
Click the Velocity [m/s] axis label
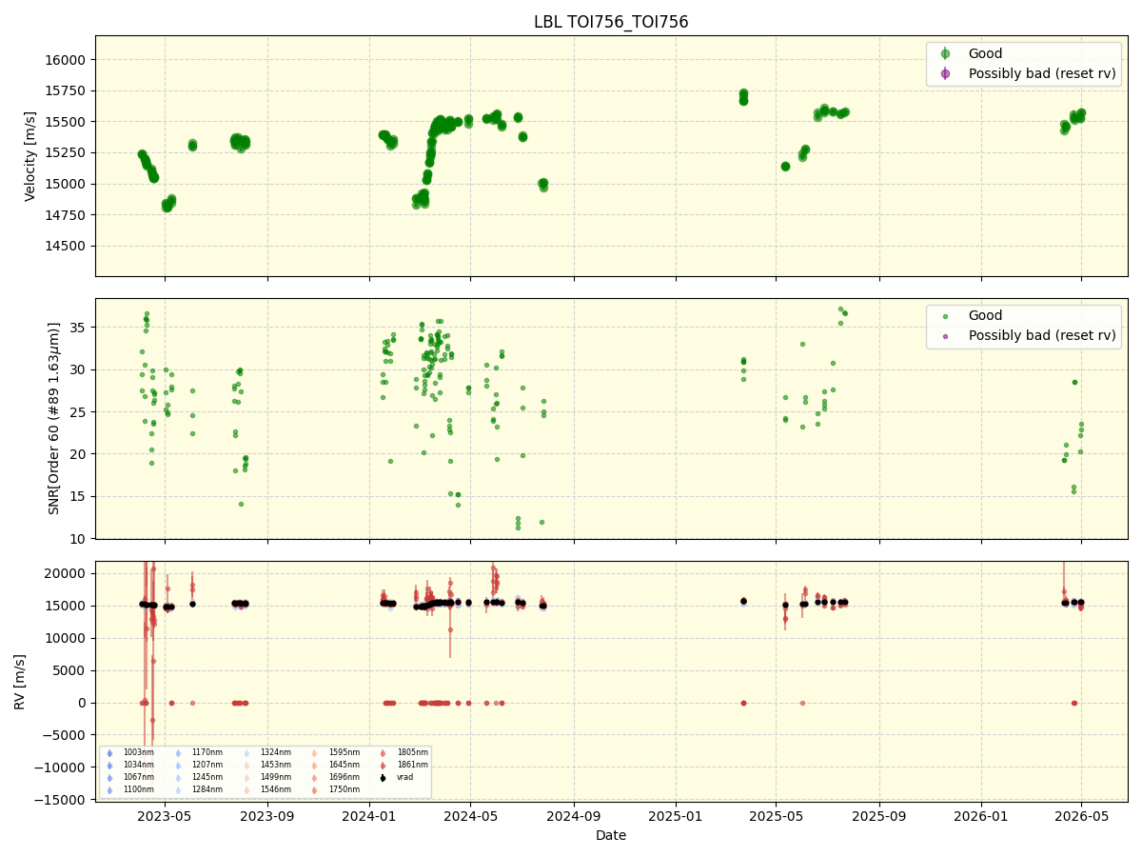30,156
